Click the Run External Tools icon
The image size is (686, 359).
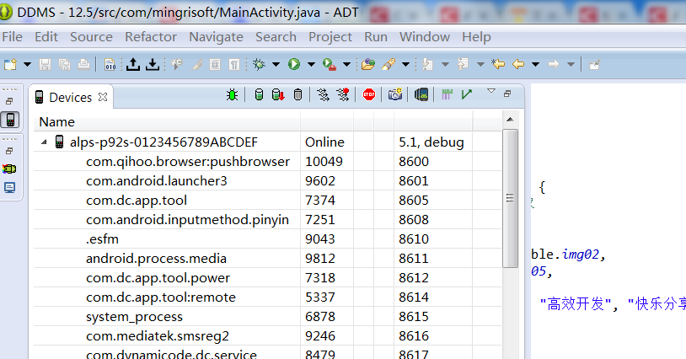pos(330,65)
